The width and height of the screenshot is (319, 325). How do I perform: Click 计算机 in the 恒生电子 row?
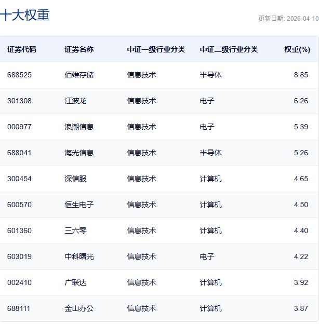210,205
